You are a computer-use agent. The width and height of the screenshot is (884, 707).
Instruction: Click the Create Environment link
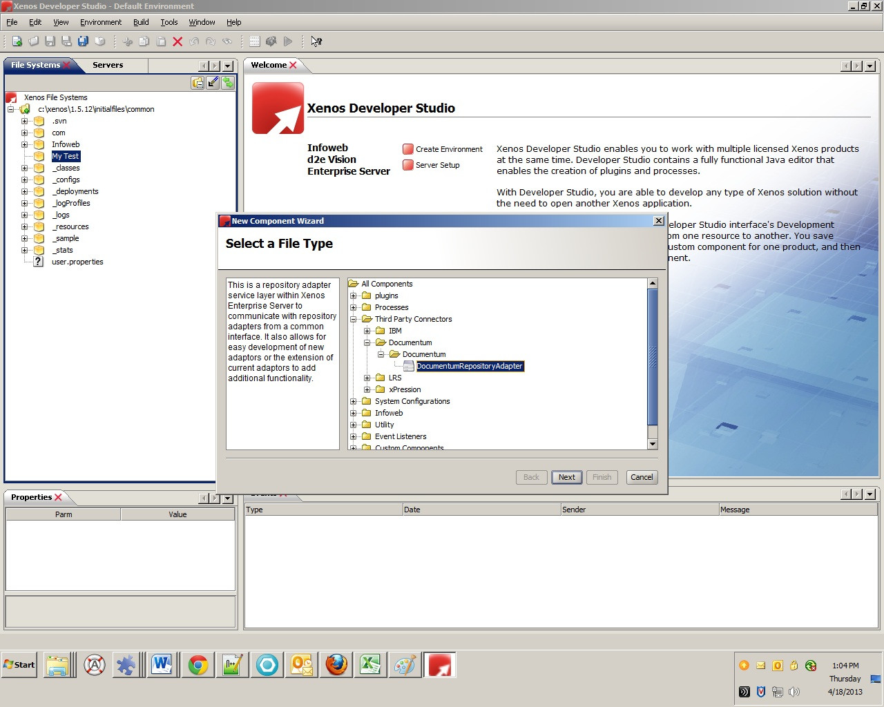[x=448, y=149]
